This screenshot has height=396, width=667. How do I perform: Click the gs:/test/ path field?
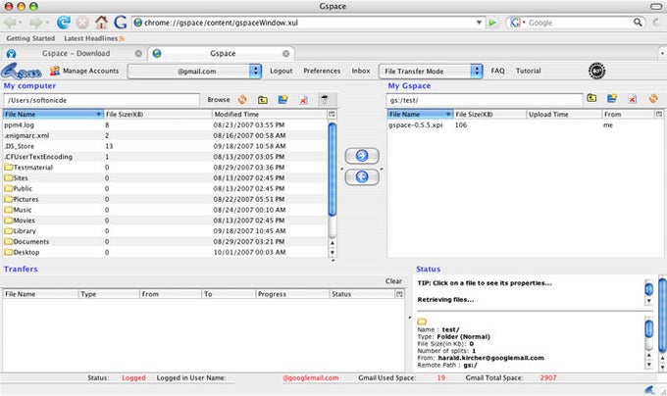tap(485, 100)
